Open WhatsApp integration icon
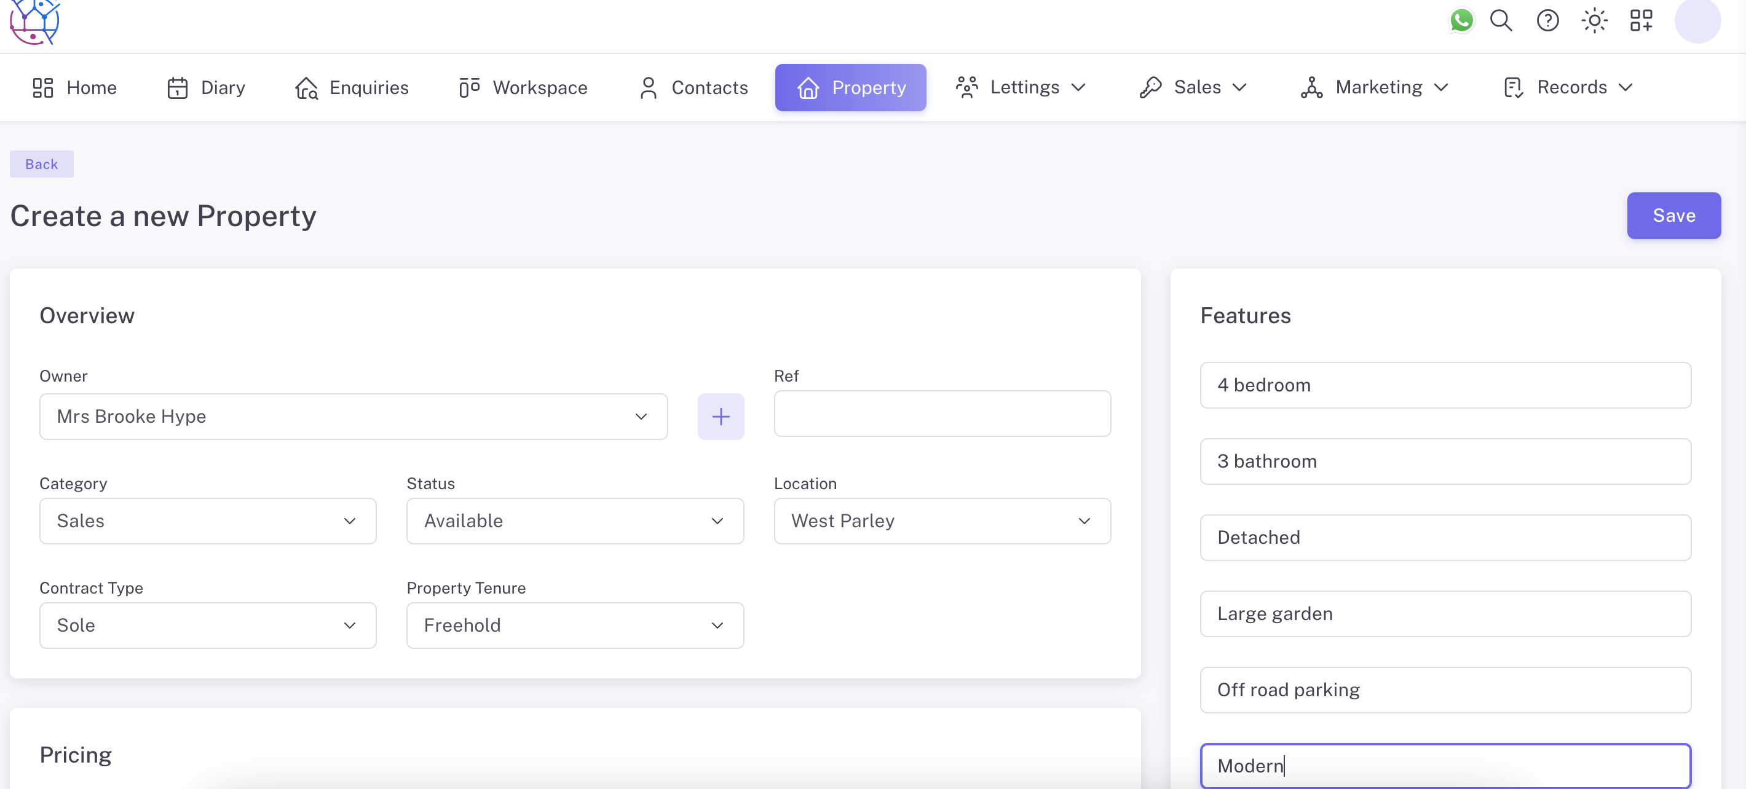The width and height of the screenshot is (1746, 789). (x=1461, y=20)
